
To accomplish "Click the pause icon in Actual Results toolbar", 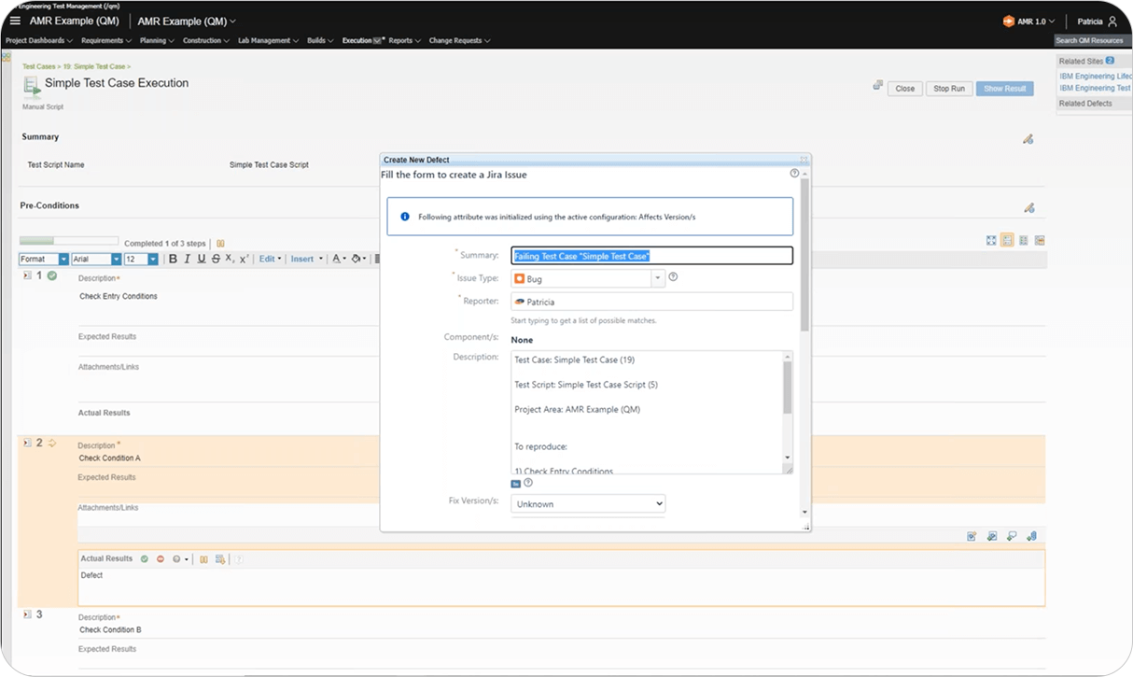I will point(203,558).
